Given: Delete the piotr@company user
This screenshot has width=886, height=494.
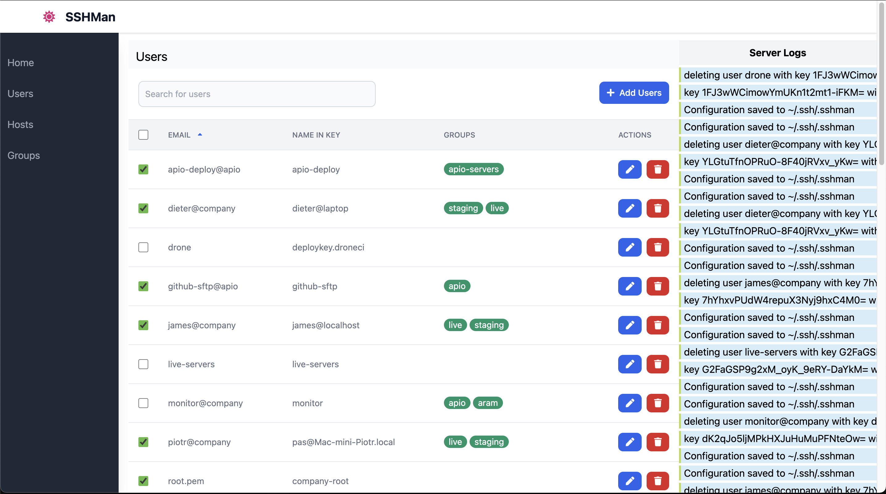Looking at the screenshot, I should (x=657, y=442).
